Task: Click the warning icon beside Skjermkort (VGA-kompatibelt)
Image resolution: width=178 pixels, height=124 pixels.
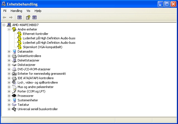Action: pos(19,47)
